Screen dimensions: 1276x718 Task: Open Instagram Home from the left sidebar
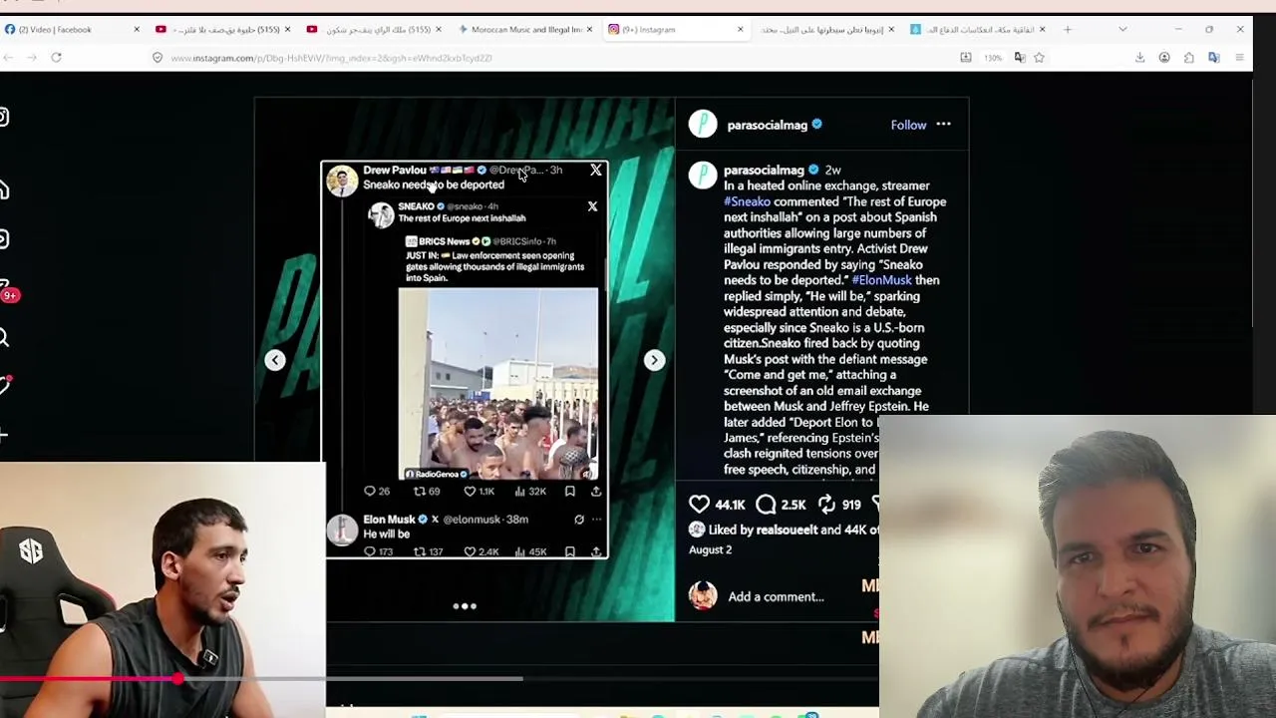[4, 189]
